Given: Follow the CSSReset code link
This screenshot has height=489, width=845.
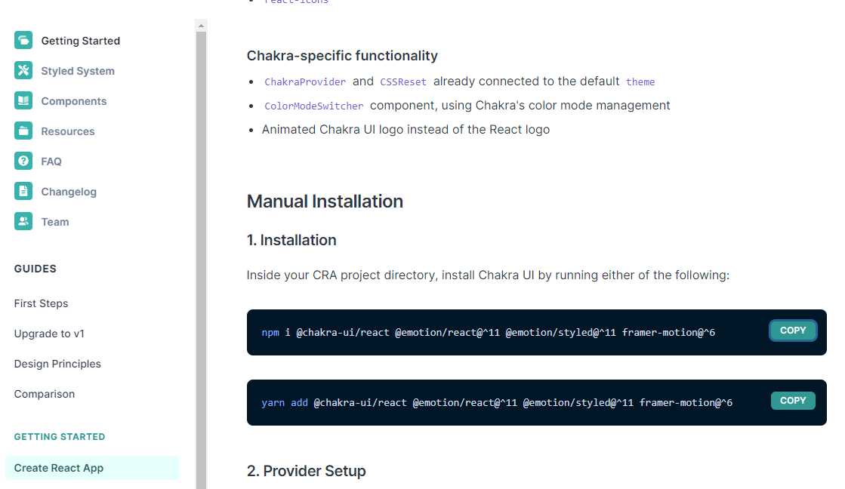Looking at the screenshot, I should [403, 81].
